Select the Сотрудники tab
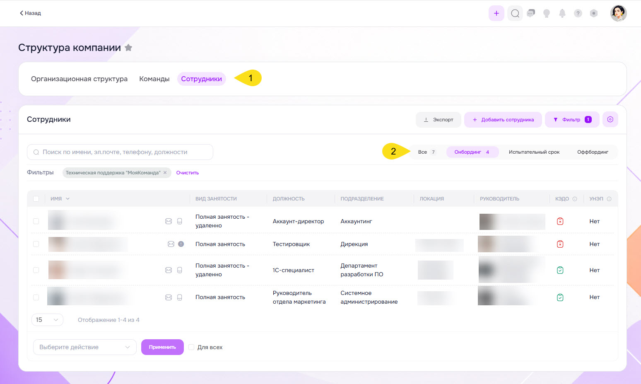 click(x=201, y=79)
